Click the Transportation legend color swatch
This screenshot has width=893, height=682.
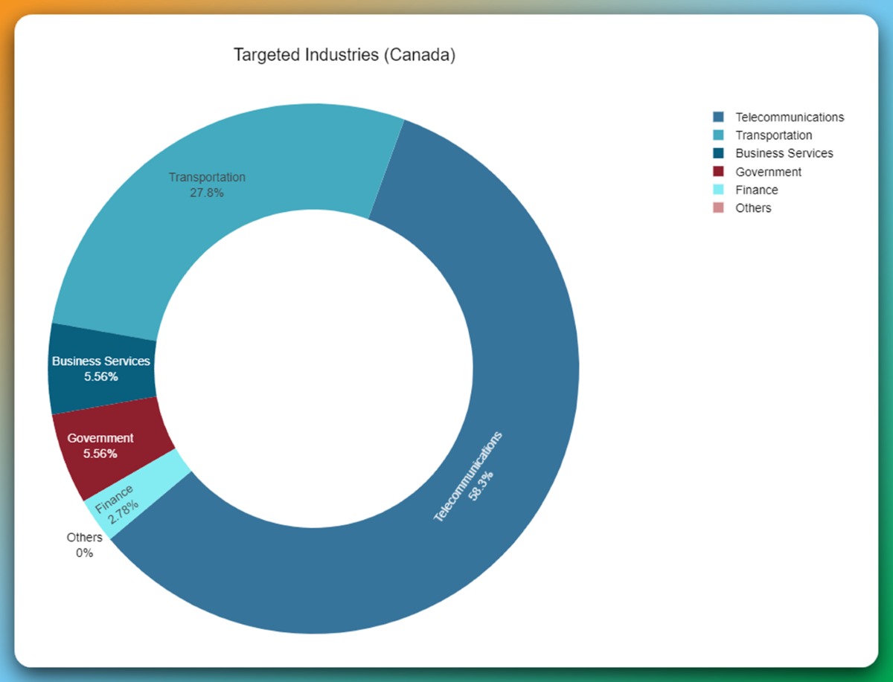point(718,135)
